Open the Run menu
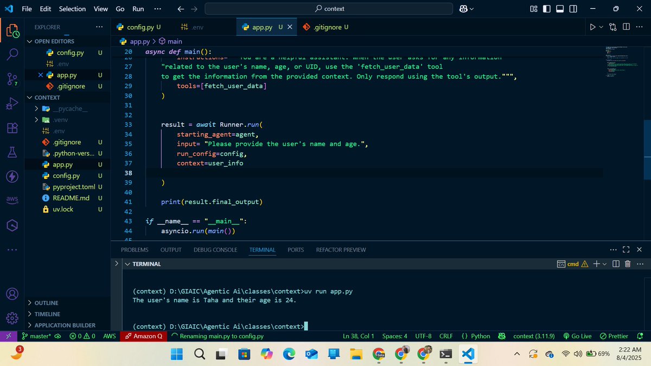651x366 pixels. [138, 9]
